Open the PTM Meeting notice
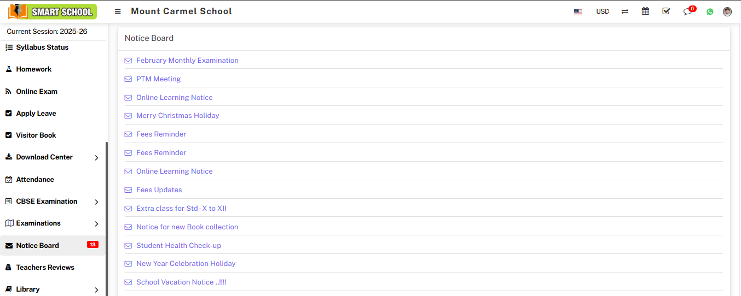The image size is (741, 296). (158, 79)
